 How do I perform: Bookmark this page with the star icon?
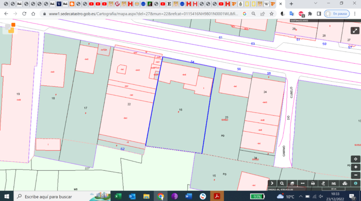tap(272, 14)
